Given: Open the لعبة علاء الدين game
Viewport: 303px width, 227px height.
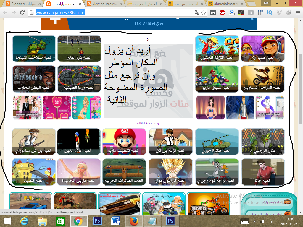Looking at the screenshot, I should point(79,142).
